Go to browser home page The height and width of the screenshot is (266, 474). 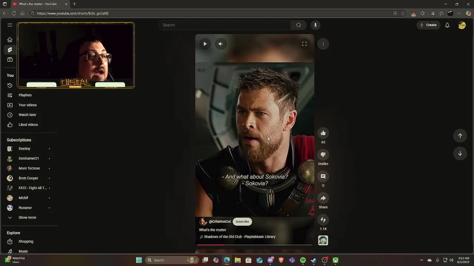click(23, 13)
